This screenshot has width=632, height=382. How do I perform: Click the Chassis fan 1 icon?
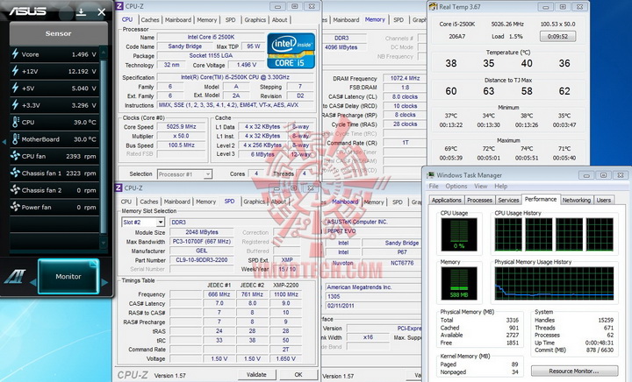15,173
